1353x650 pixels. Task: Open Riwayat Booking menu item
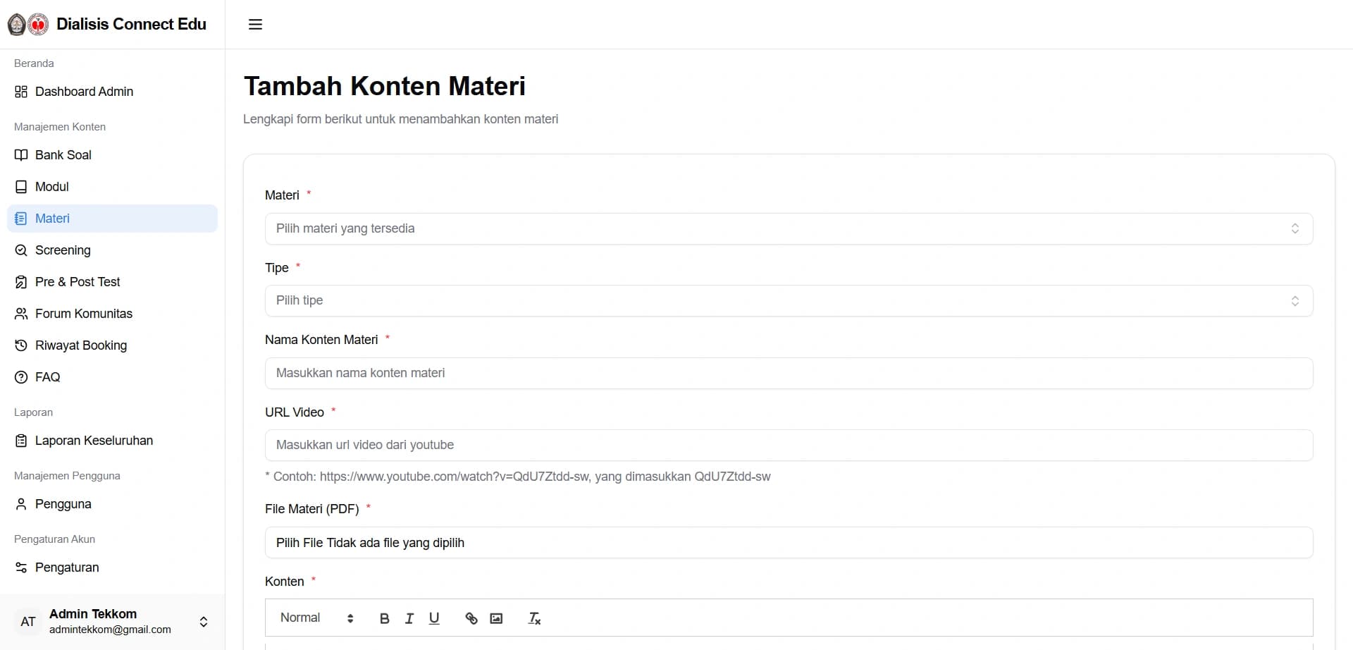pos(112,345)
